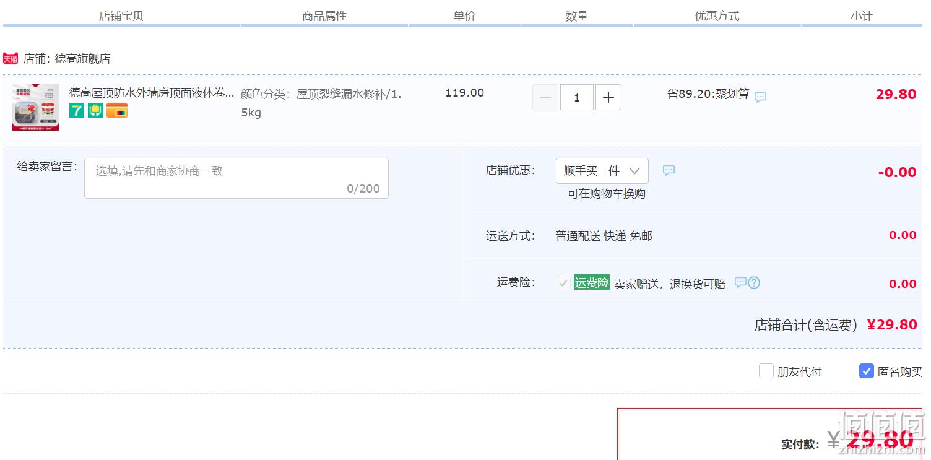
Task: Click the 商品属性 column header
Action: [x=324, y=16]
